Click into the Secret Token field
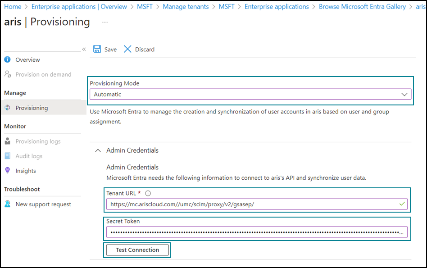Screen dimensions: 427x268 pos(257,232)
